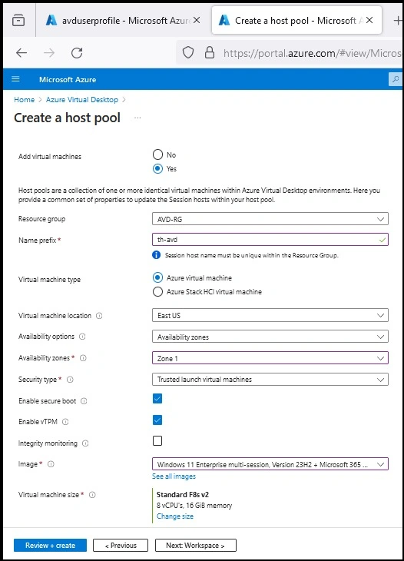Open Availability options dropdown
This screenshot has width=404, height=561.
[270, 337]
